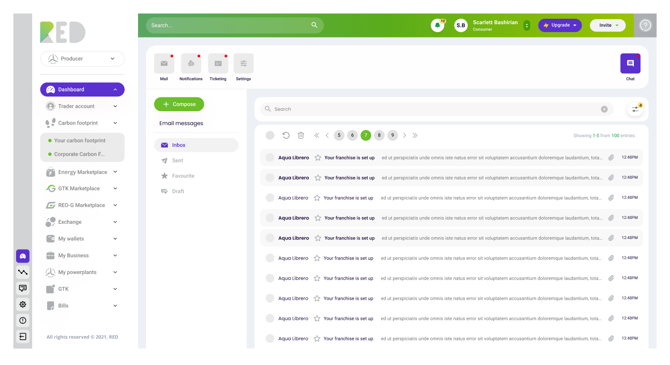Go to page 5
This screenshot has width=670, height=365.
339,135
